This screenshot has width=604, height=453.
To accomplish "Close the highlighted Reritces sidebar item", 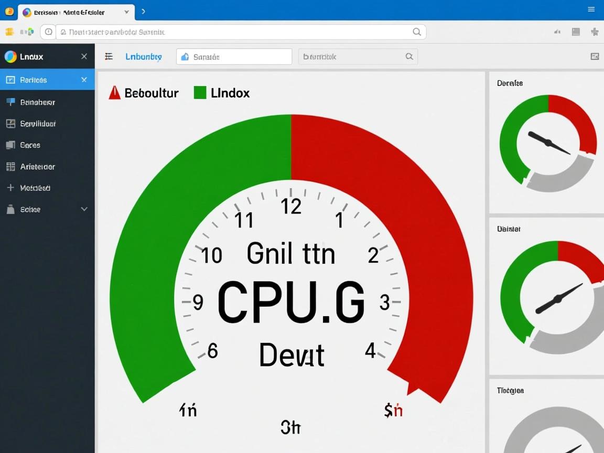I will pos(84,80).
